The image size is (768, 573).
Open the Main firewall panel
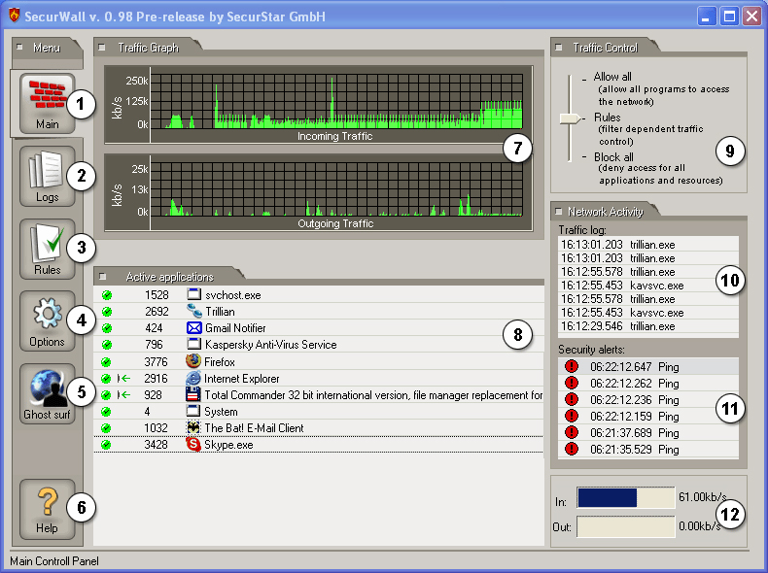tap(48, 104)
